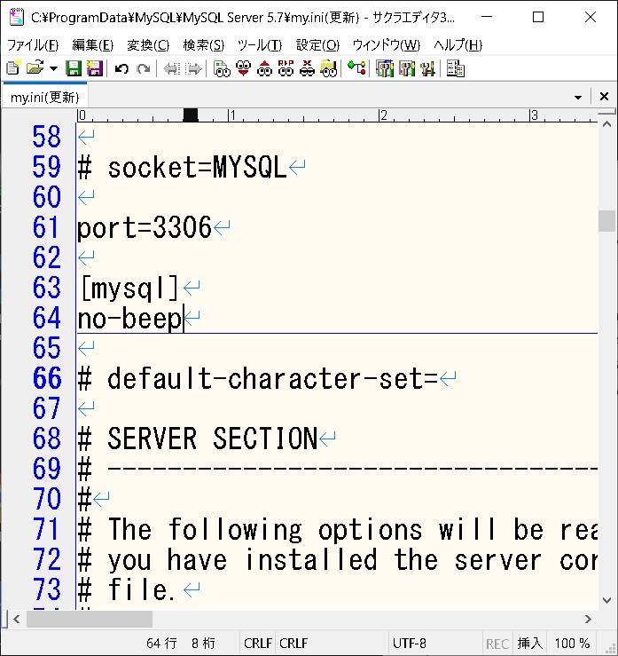Open the ヘルプ(H) menu
This screenshot has width=618, height=656.
[458, 44]
